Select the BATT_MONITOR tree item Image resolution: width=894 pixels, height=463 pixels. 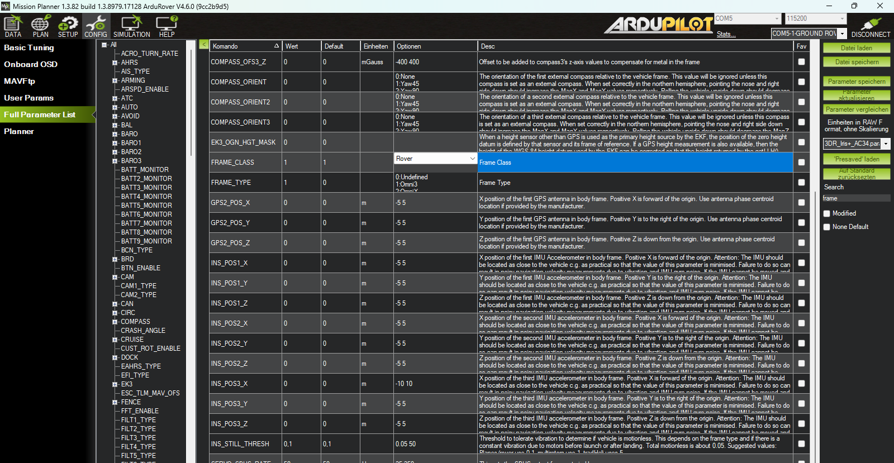tap(145, 170)
